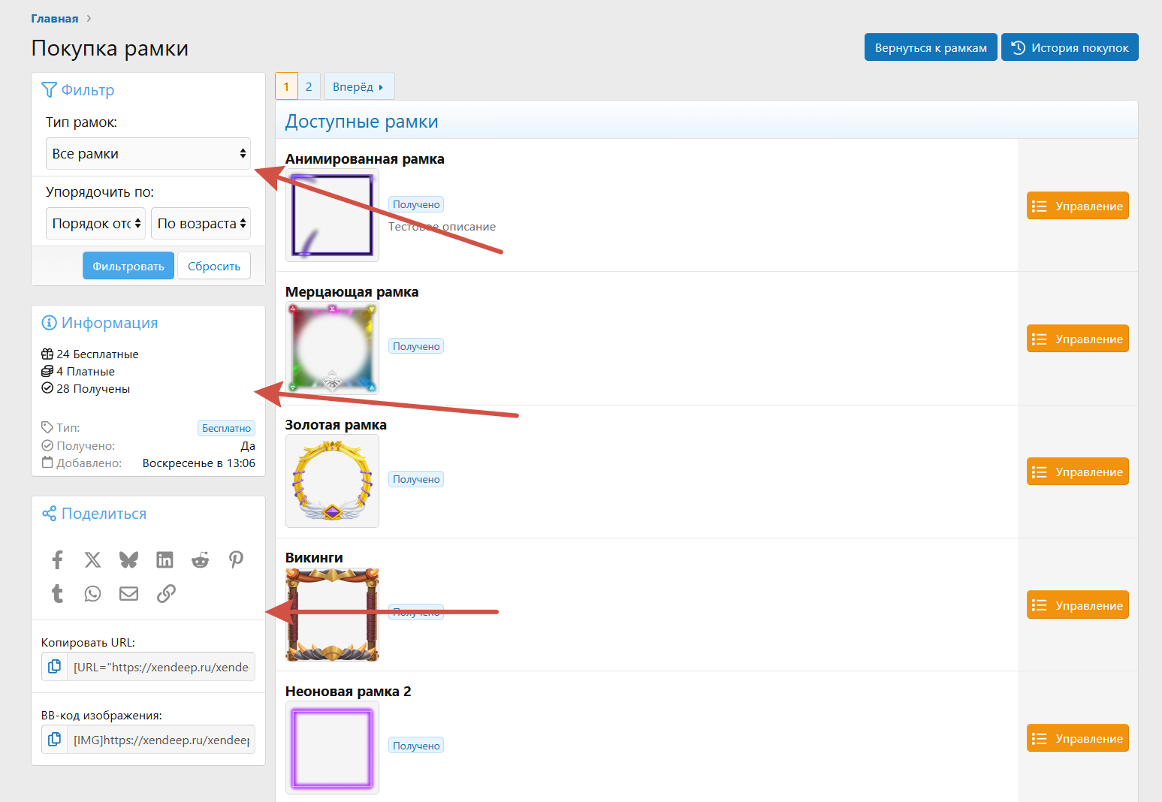
Task: Click the 'Вперёд' next page button
Action: 358,87
